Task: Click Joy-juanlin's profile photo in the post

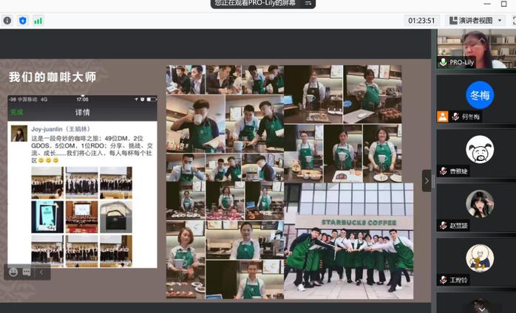Action: tap(19, 134)
